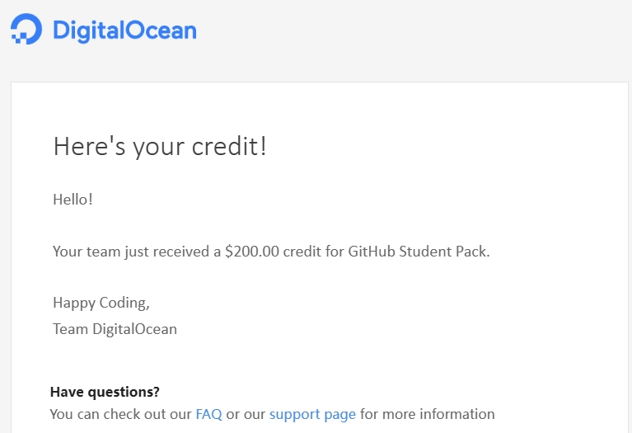Image resolution: width=632 pixels, height=433 pixels.
Task: Open the support page link
Action: pyautogui.click(x=312, y=414)
